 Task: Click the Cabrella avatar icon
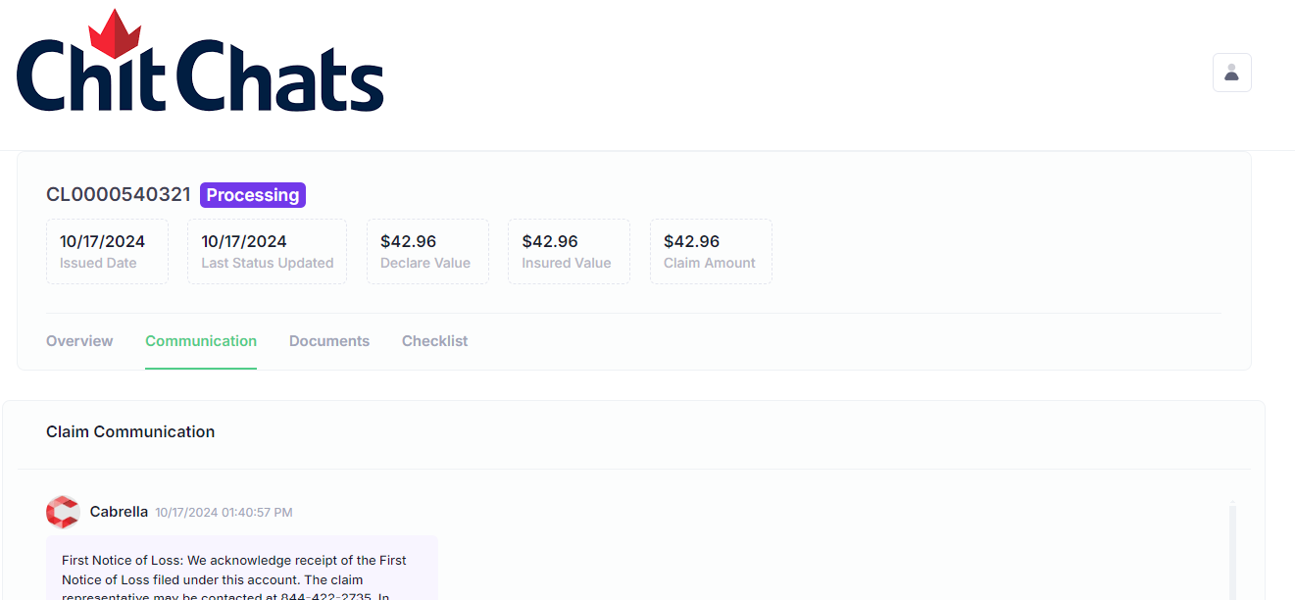click(x=63, y=512)
